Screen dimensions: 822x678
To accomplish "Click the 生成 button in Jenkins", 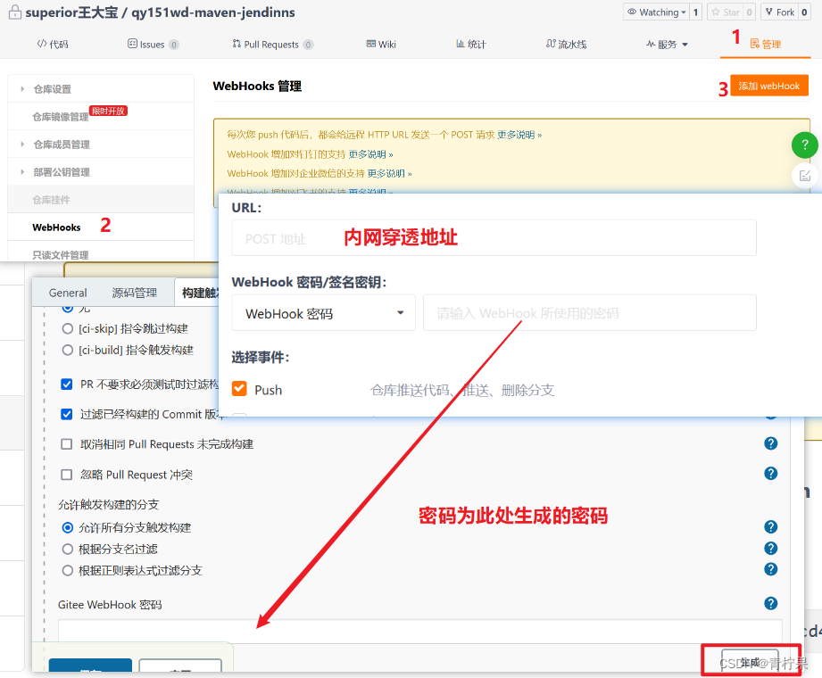I will point(751,661).
